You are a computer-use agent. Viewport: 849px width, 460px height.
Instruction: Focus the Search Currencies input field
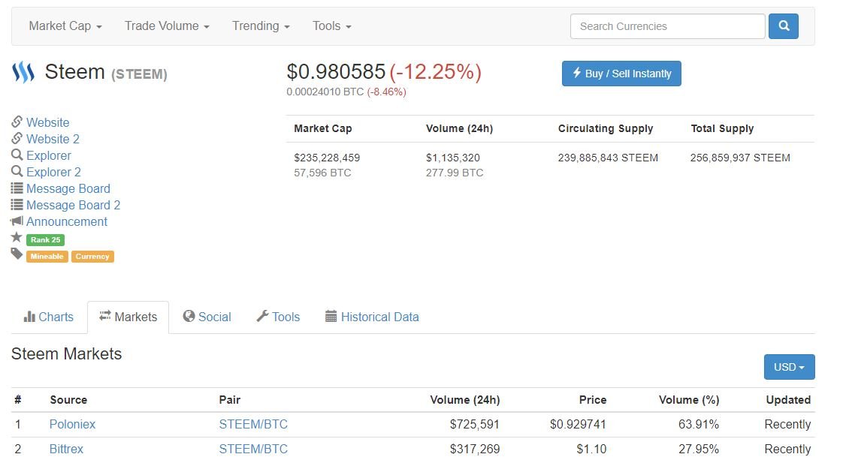(668, 26)
